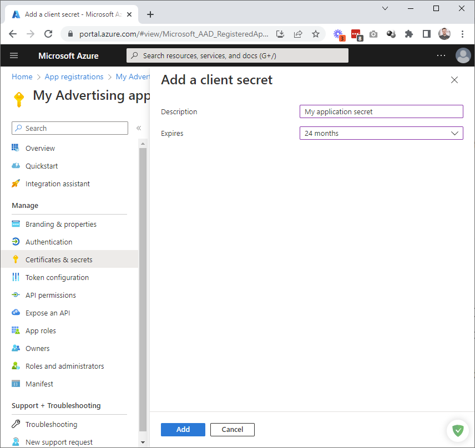The width and height of the screenshot is (475, 448).
Task: Go to API permissions in sidebar
Action: tap(50, 295)
